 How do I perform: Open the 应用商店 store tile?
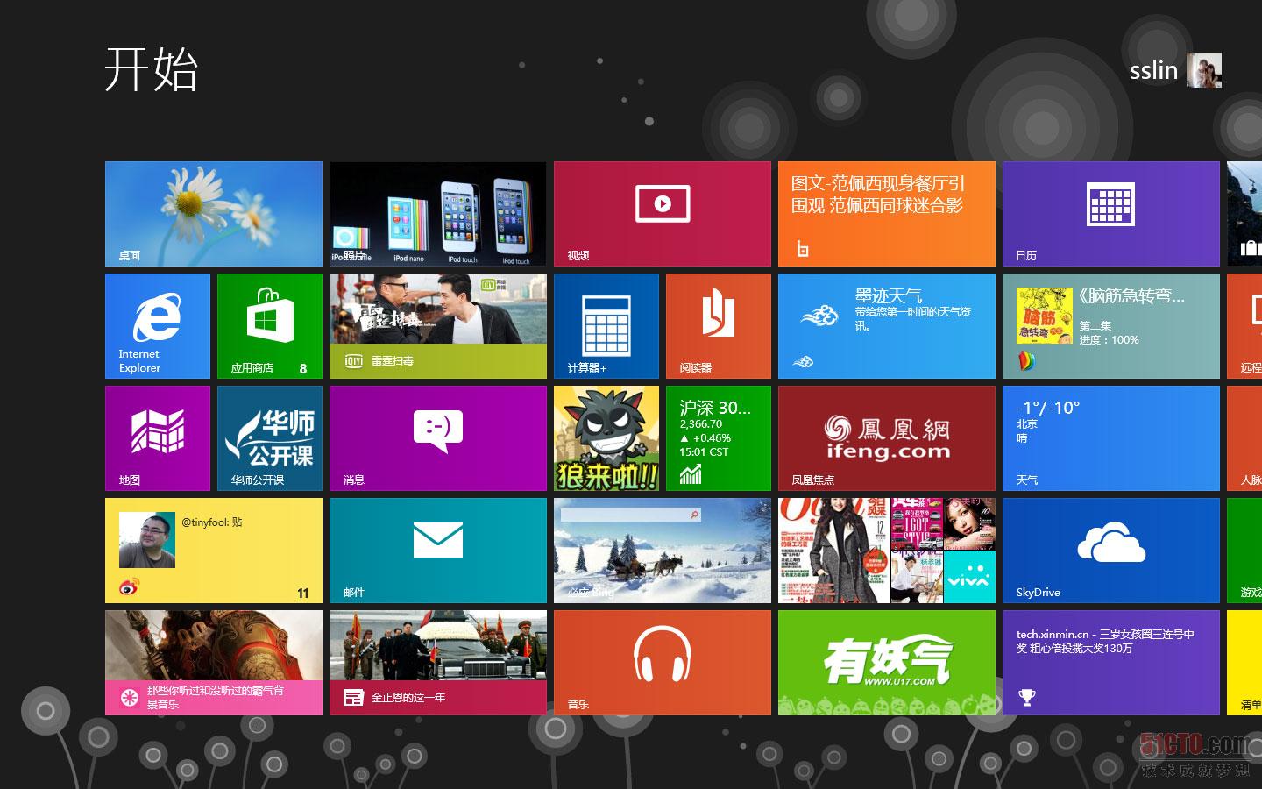[270, 326]
